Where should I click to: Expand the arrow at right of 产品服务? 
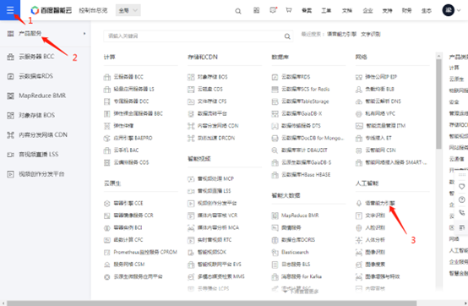click(84, 34)
